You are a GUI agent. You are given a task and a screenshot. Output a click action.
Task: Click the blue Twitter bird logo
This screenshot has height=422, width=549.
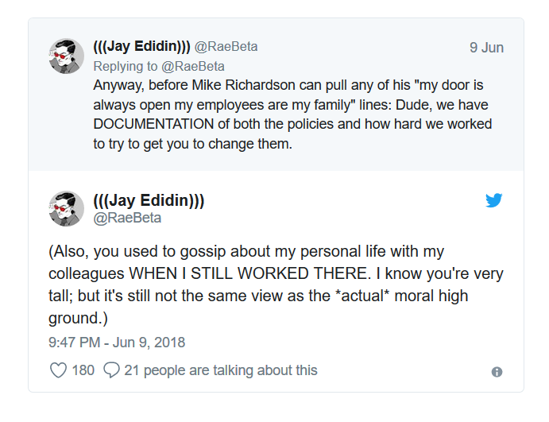coord(494,201)
